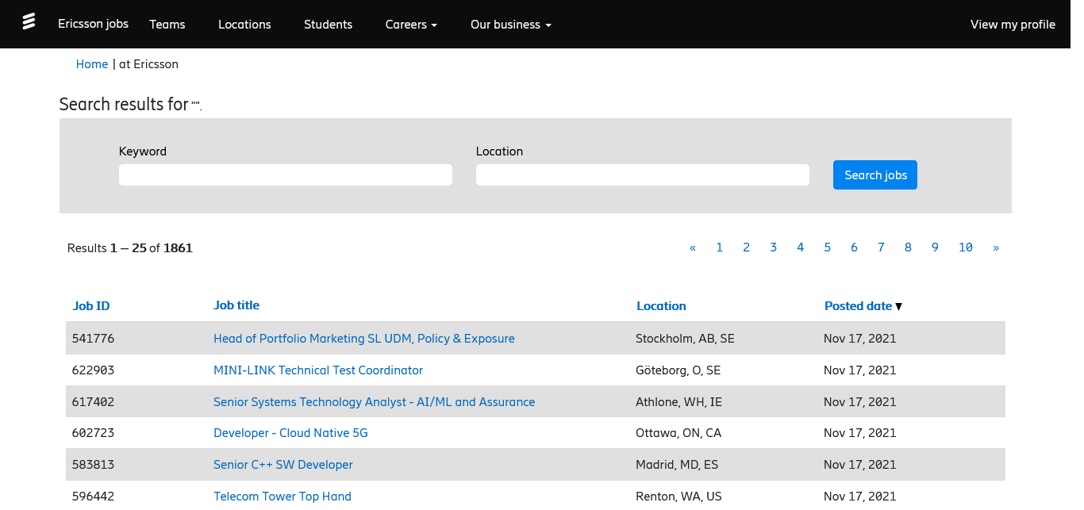Focus the Keyword search field
This screenshot has height=510, width=1084.
[x=286, y=174]
